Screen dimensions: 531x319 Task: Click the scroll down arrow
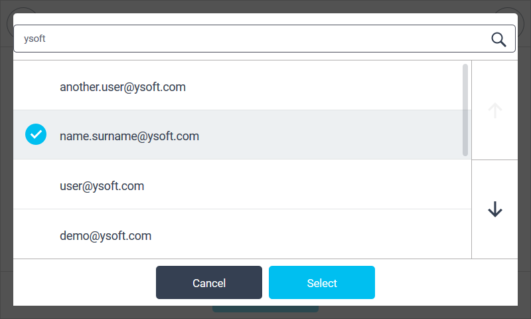(x=494, y=210)
